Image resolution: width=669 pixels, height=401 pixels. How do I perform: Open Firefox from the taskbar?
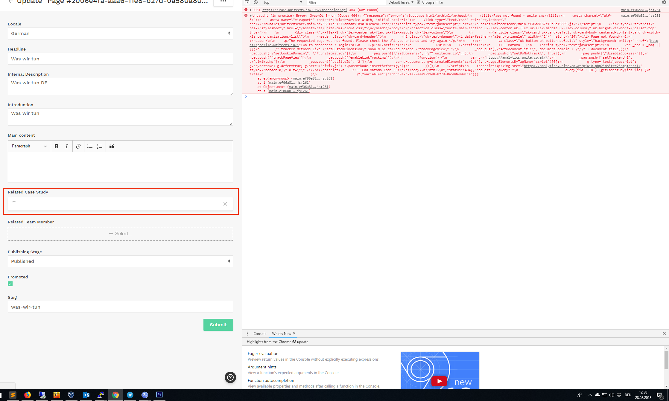tap(27, 395)
